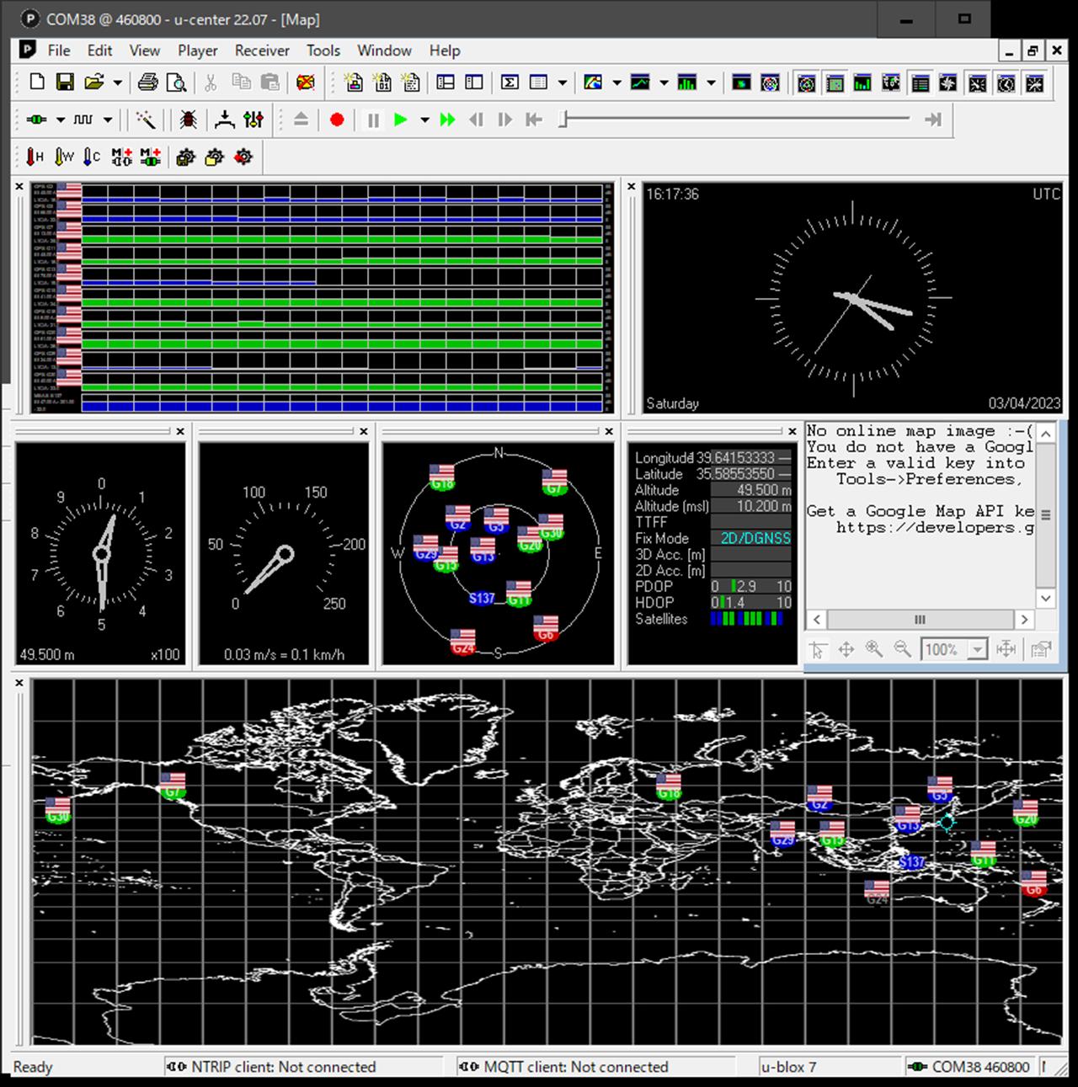Open the Edit menu

tap(99, 51)
